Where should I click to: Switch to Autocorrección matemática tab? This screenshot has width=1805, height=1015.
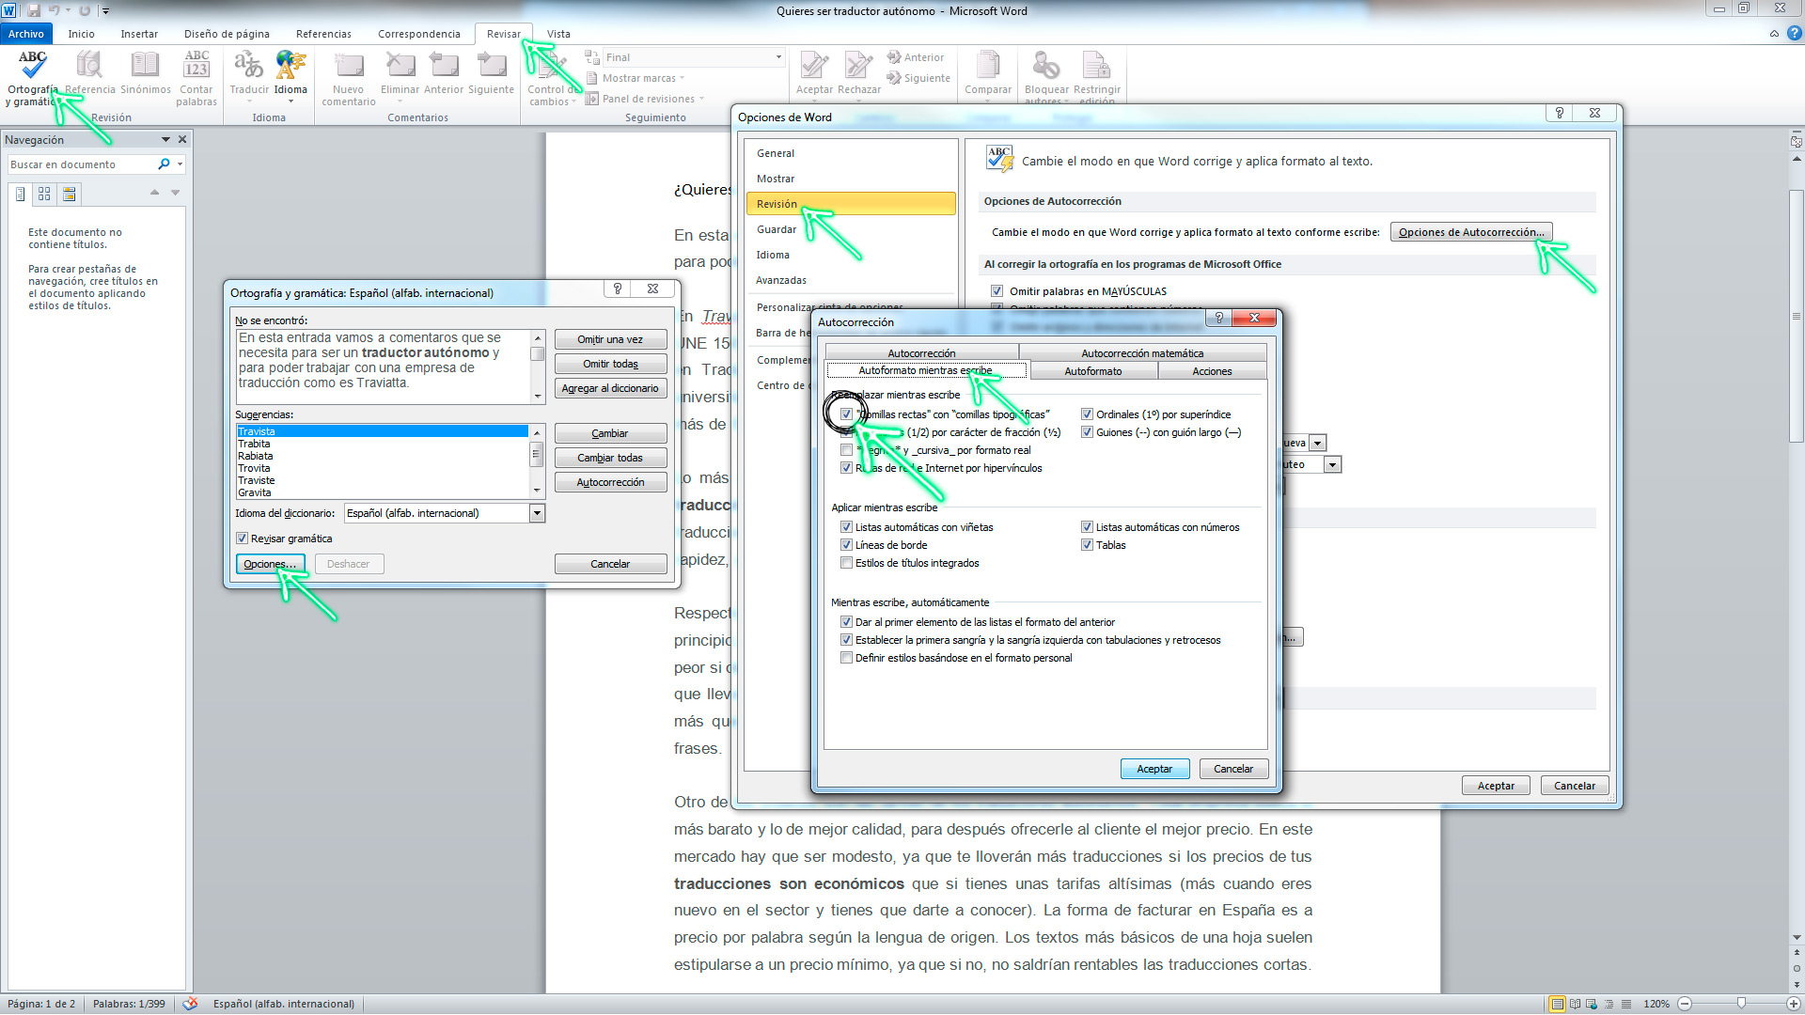(1142, 353)
